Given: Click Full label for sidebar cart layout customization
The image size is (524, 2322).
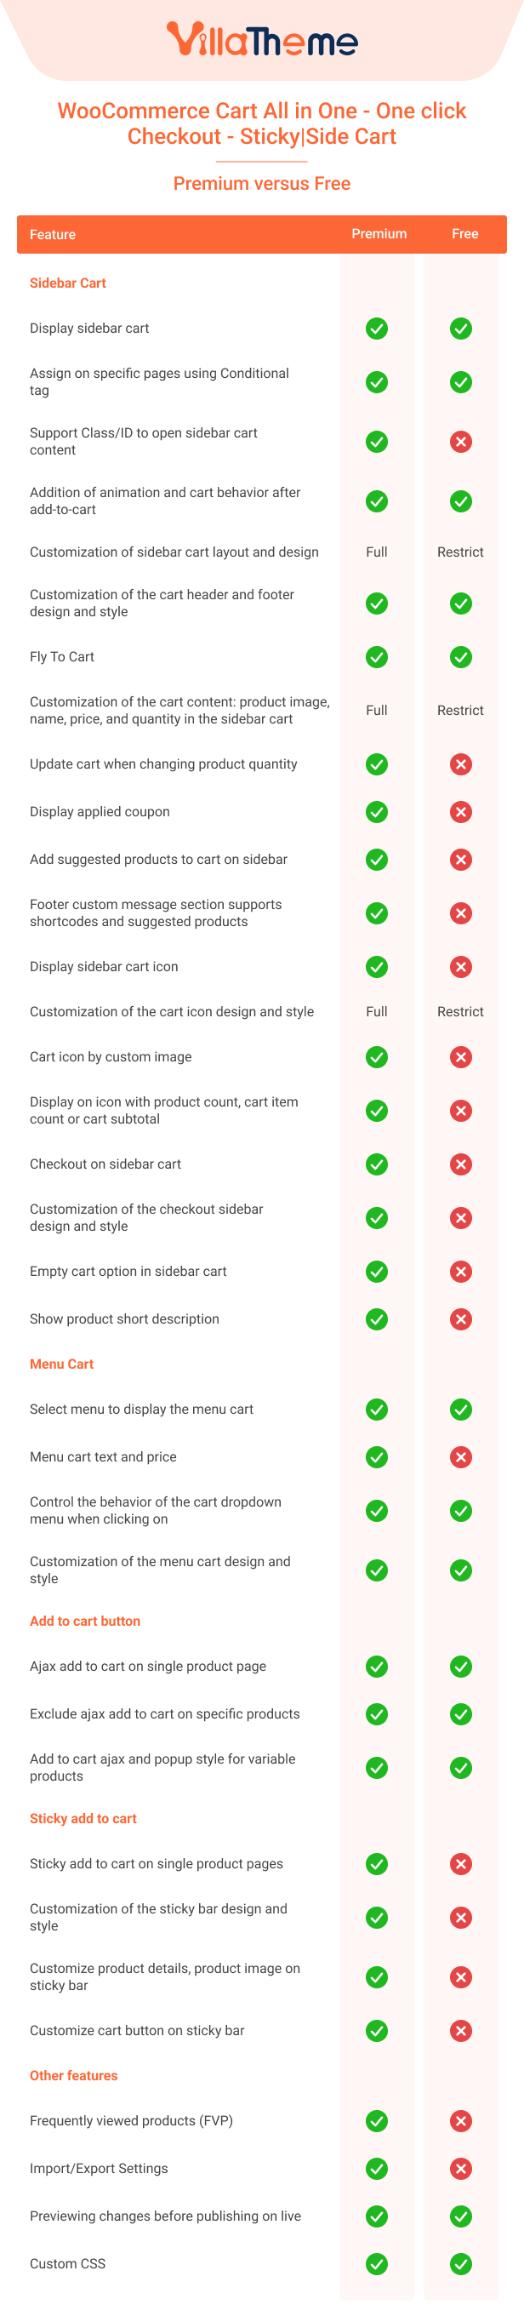Looking at the screenshot, I should tap(376, 552).
